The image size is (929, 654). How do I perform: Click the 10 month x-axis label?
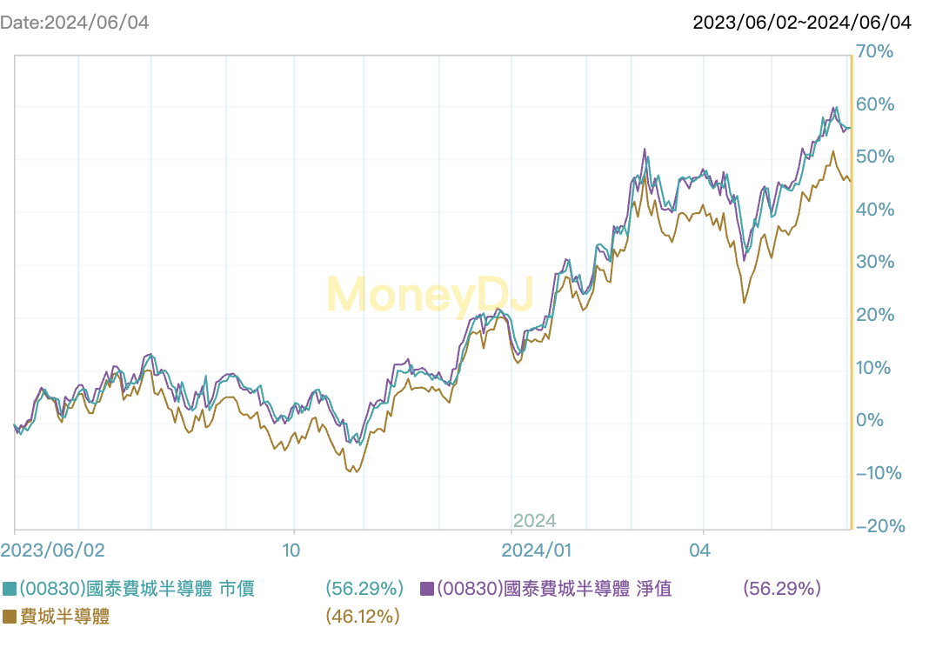tap(291, 551)
